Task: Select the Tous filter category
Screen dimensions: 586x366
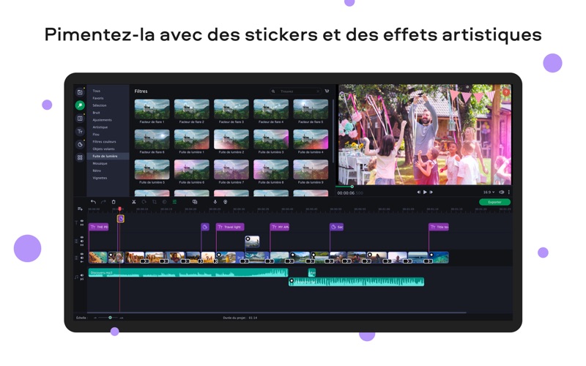Action: tap(97, 91)
